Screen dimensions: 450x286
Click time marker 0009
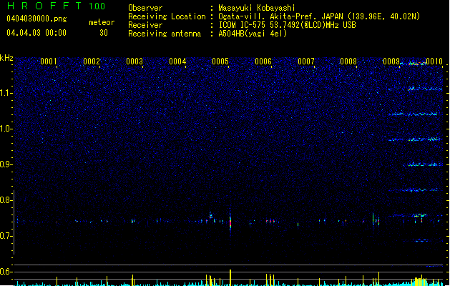coord(391,61)
